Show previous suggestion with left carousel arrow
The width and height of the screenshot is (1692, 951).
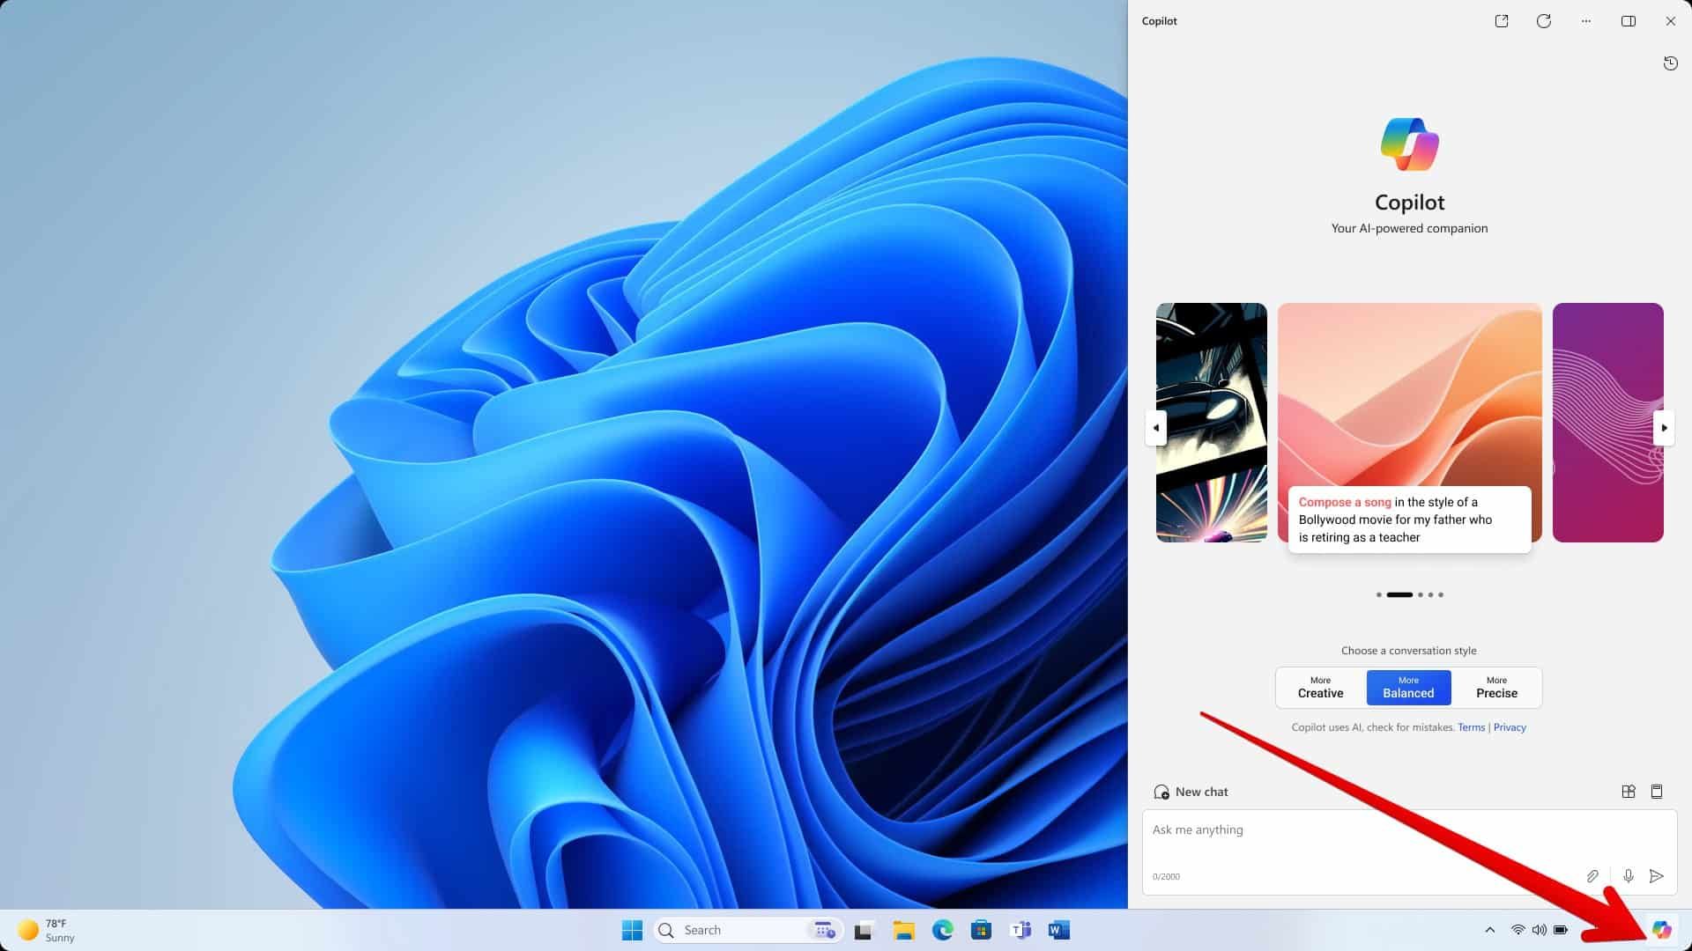click(x=1156, y=428)
